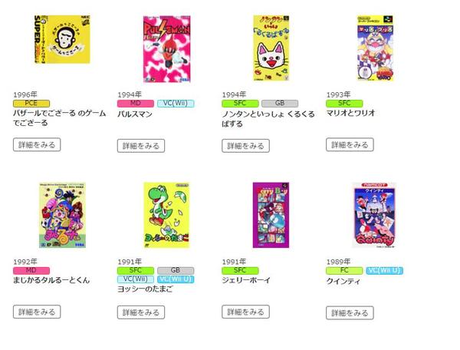Click the purple Jerry Boy cover image
460x350 pixels.
(x=271, y=215)
